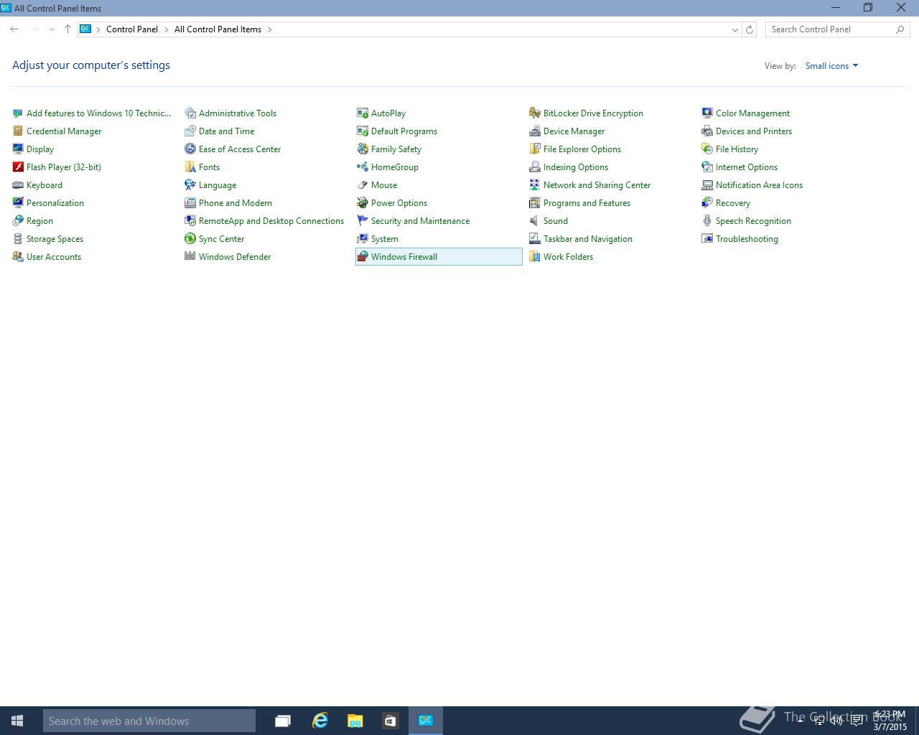
Task: Open the Troubleshooting link
Action: pyautogui.click(x=747, y=239)
